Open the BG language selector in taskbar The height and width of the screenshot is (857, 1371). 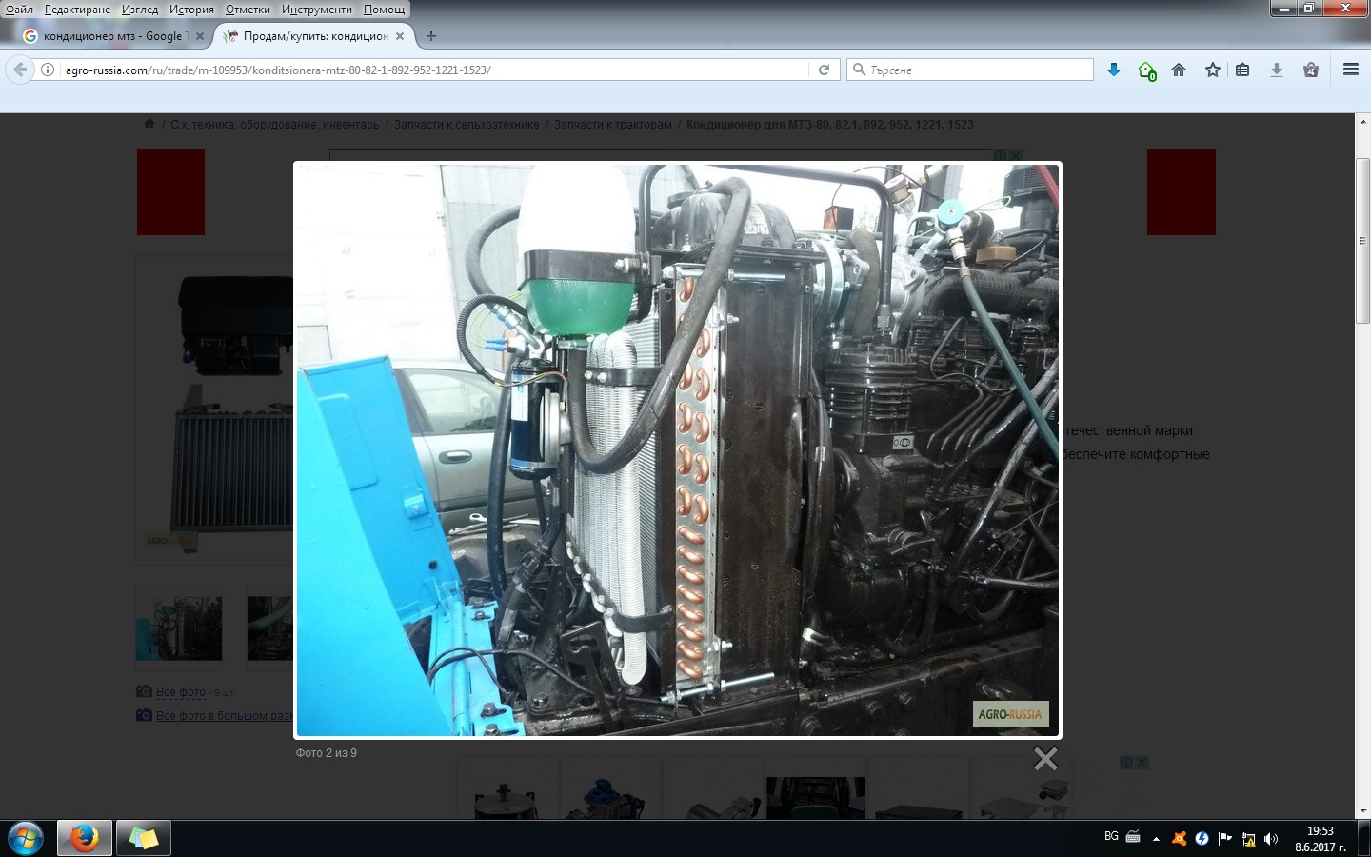[1111, 836]
